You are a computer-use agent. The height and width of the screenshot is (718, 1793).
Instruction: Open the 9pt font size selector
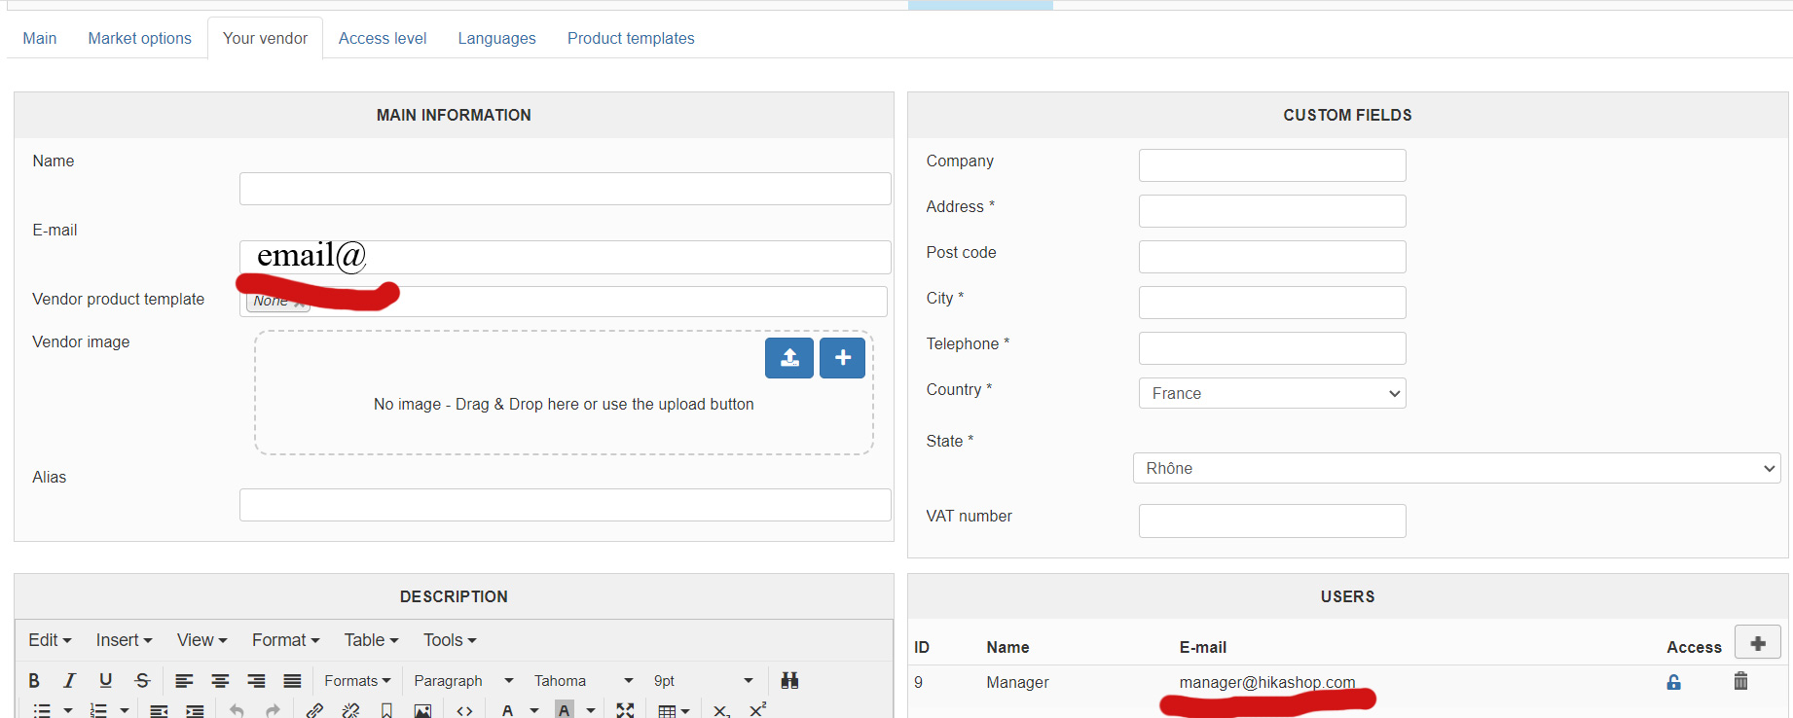pos(703,681)
